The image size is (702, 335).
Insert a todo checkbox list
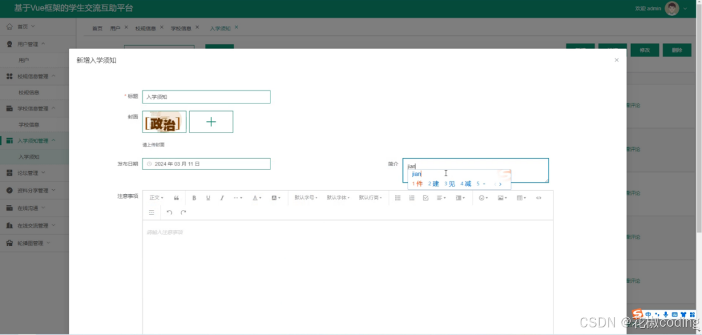[x=426, y=198]
